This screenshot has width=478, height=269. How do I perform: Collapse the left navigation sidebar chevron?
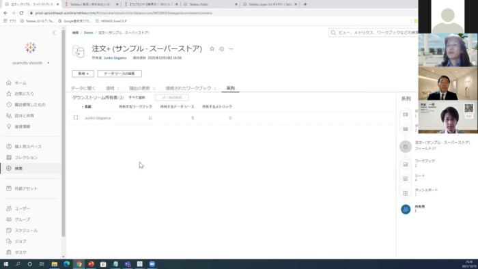(x=54, y=33)
